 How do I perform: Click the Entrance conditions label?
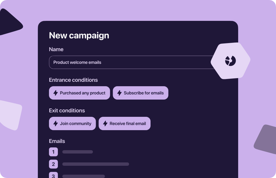pos(73,80)
